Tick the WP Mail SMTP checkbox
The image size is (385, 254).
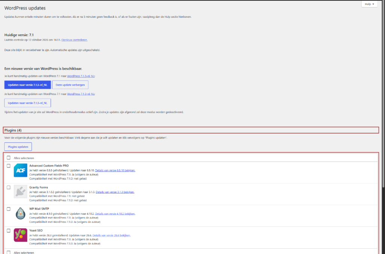click(x=9, y=209)
